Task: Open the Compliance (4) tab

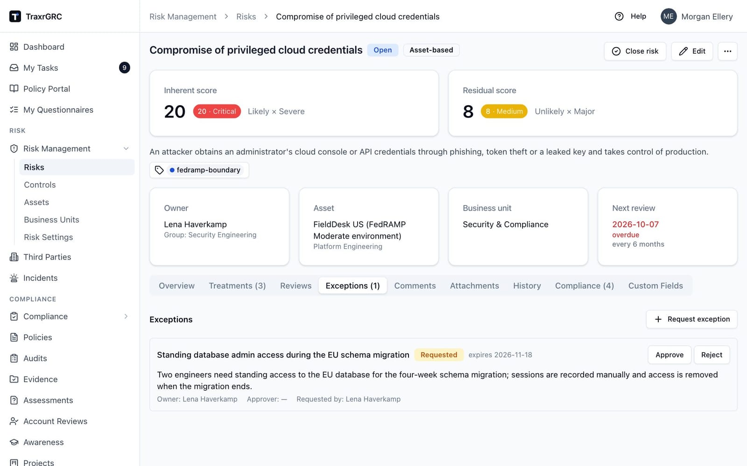Action: (x=584, y=286)
